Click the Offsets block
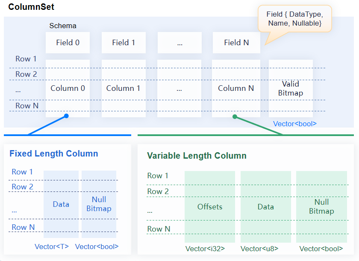 coord(210,207)
